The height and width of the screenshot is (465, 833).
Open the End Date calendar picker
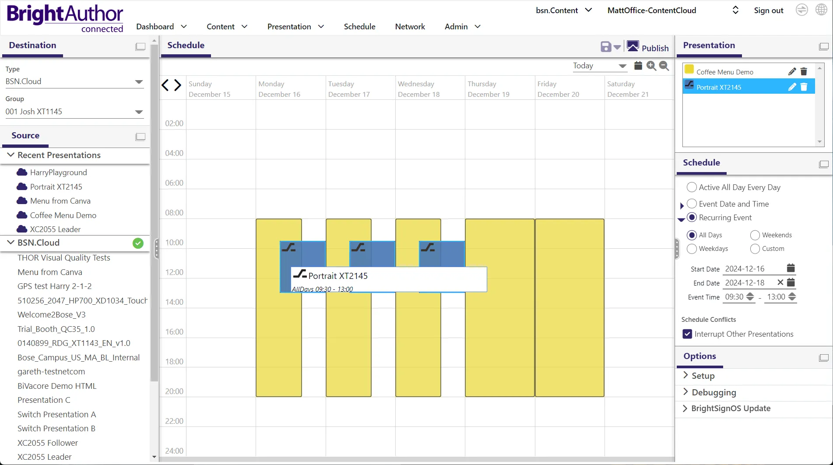pyautogui.click(x=791, y=282)
